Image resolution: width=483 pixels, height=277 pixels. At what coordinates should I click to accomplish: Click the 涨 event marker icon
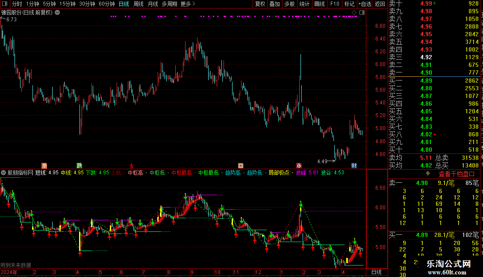click(298, 166)
